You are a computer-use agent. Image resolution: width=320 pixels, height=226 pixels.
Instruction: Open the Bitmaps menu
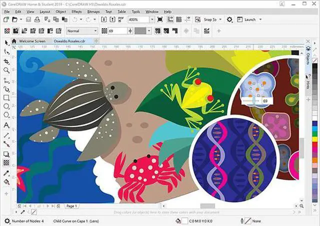point(93,12)
